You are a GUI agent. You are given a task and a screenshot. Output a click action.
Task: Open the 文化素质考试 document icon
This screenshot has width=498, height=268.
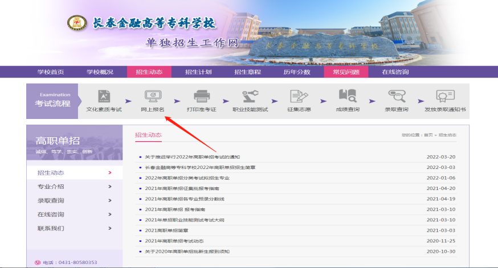(104, 96)
